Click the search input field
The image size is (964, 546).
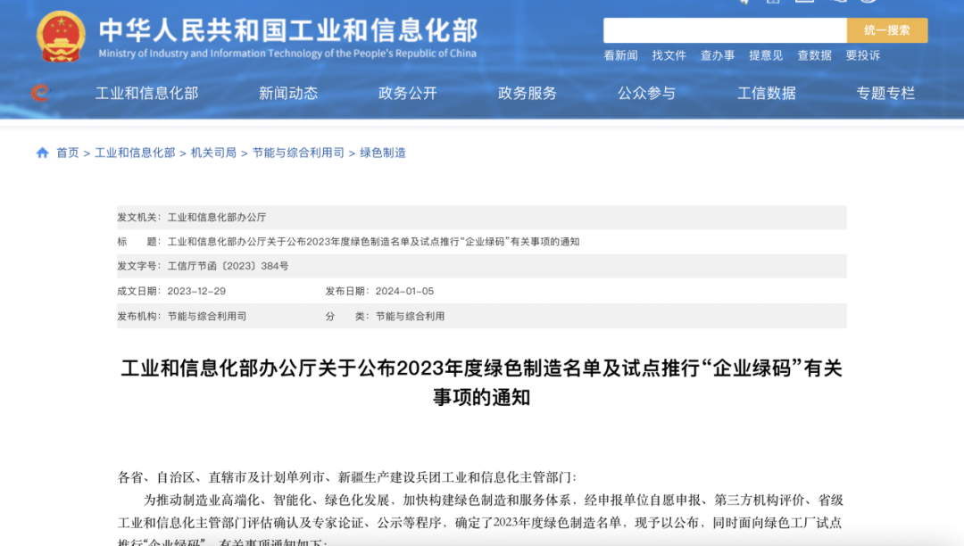point(724,30)
